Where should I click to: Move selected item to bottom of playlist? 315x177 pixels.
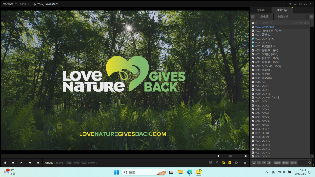tap(269, 163)
